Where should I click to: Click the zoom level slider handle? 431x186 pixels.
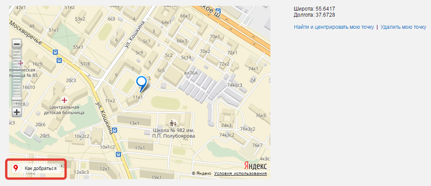17,98
